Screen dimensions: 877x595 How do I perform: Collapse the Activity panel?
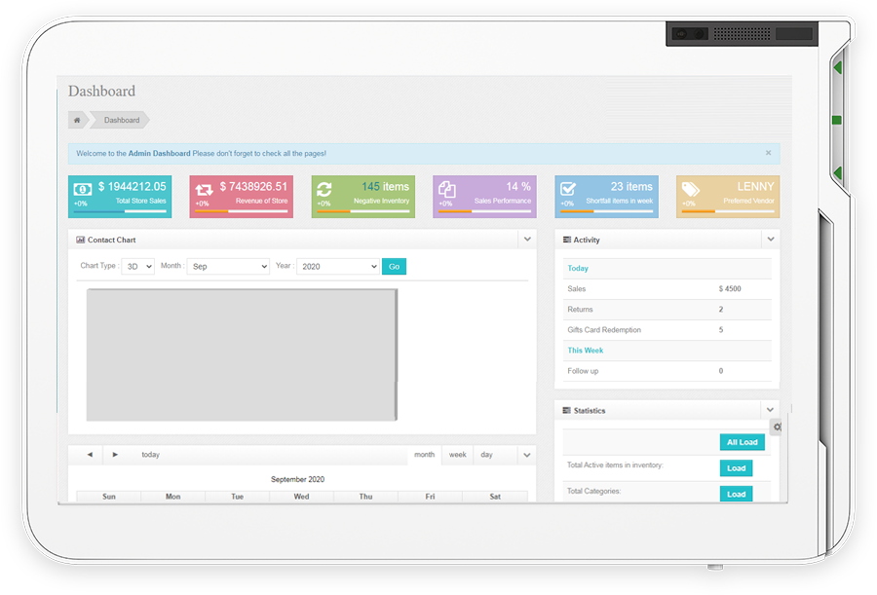coord(771,240)
